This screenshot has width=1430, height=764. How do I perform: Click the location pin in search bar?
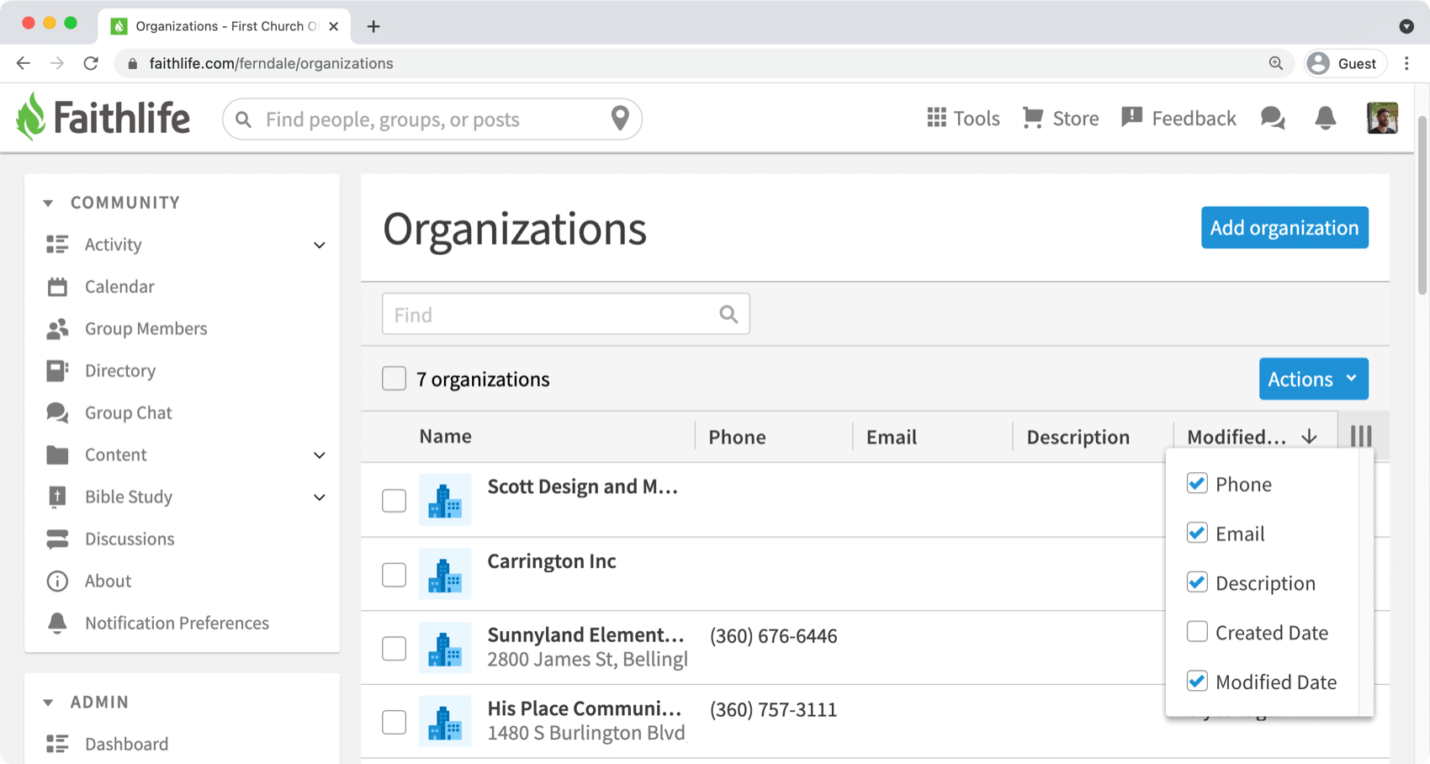[620, 119]
